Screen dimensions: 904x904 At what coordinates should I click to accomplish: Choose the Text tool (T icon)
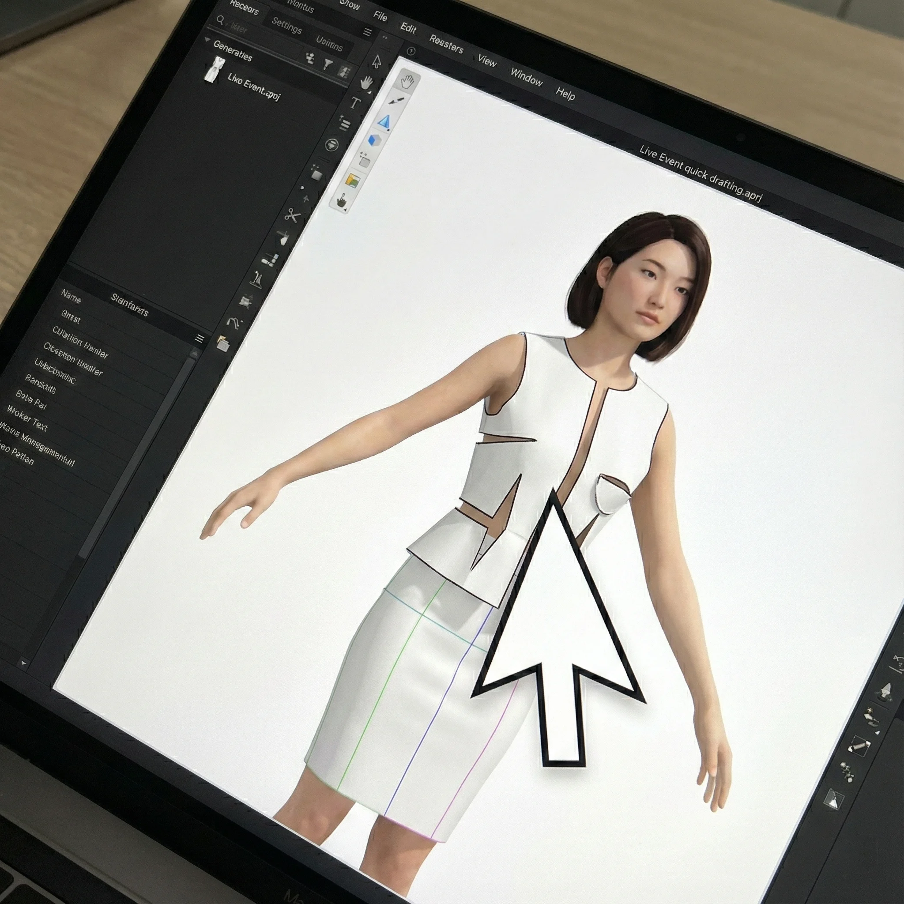[x=355, y=102]
